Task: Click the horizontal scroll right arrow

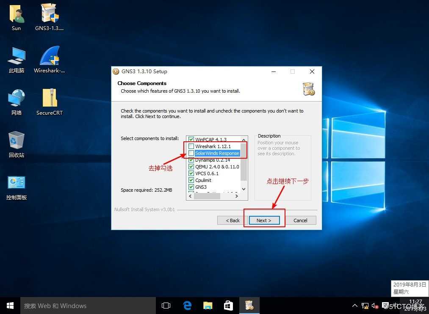Action: pyautogui.click(x=237, y=196)
